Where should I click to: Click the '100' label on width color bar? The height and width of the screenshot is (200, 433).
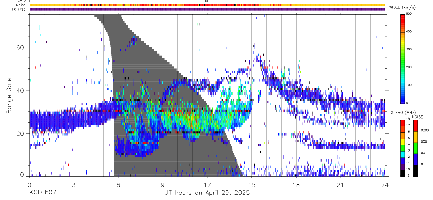click(x=409, y=85)
